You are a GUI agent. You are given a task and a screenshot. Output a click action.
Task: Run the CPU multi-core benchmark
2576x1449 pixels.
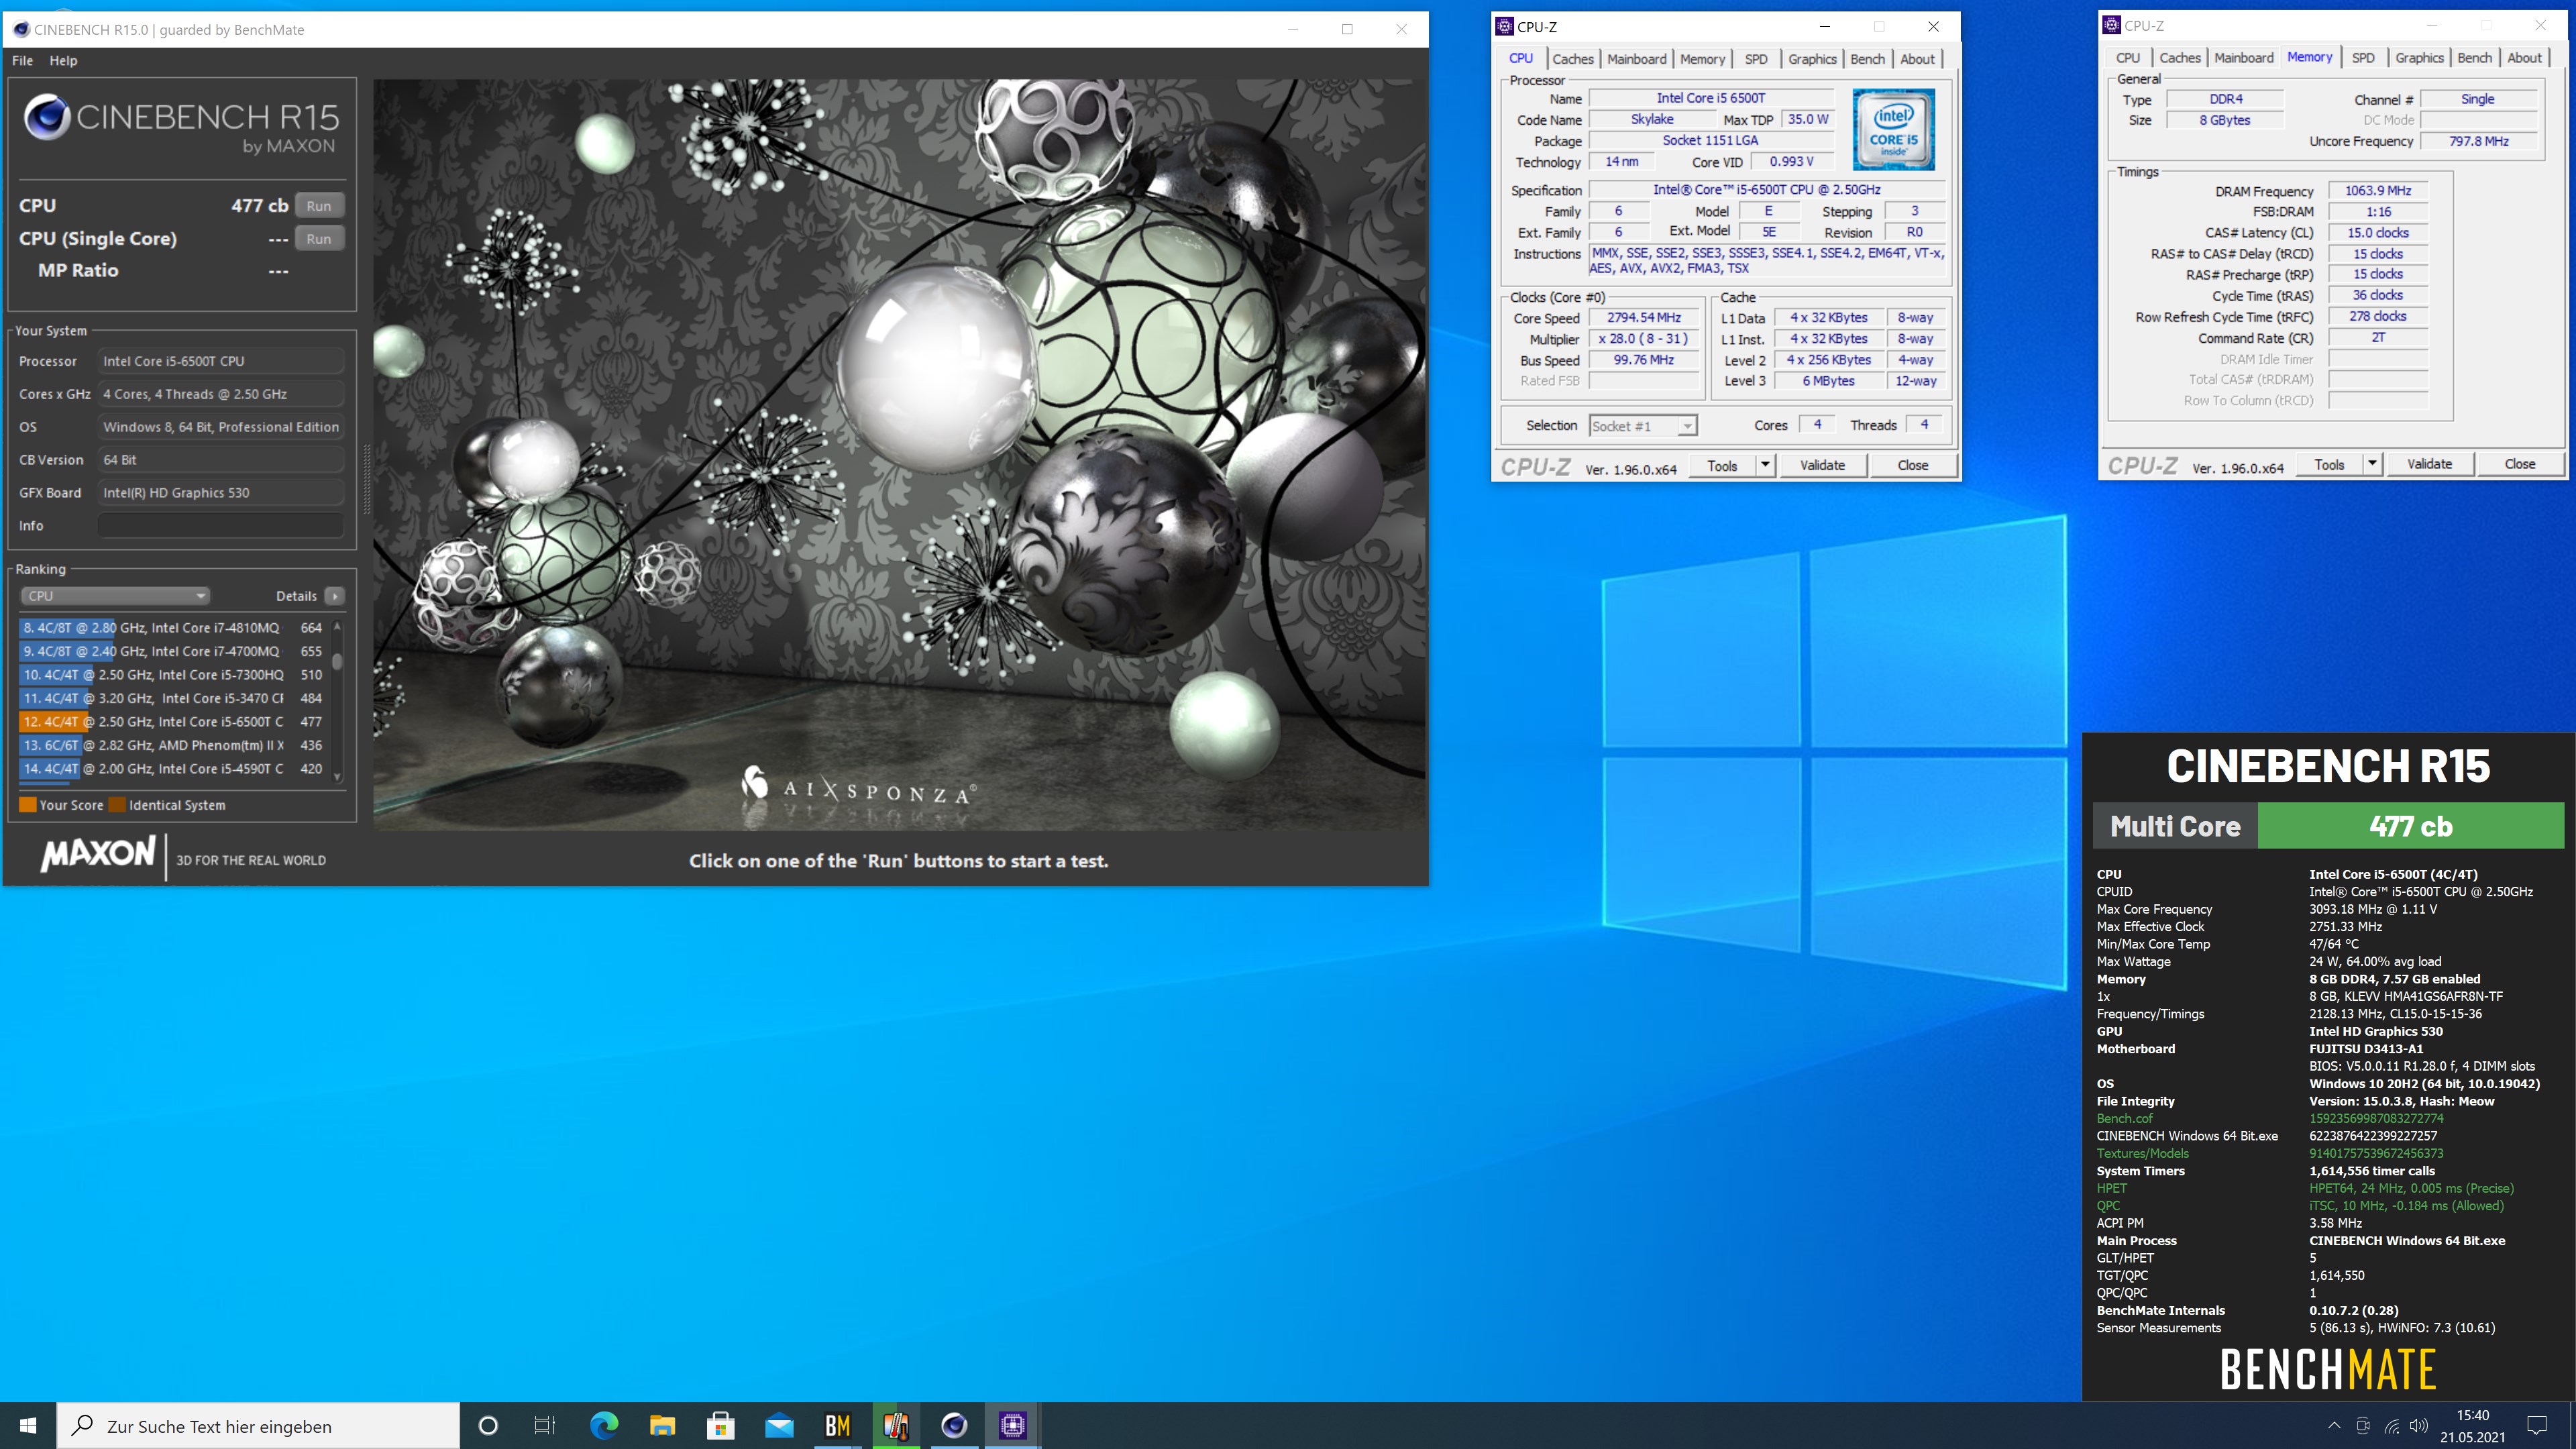point(319,205)
